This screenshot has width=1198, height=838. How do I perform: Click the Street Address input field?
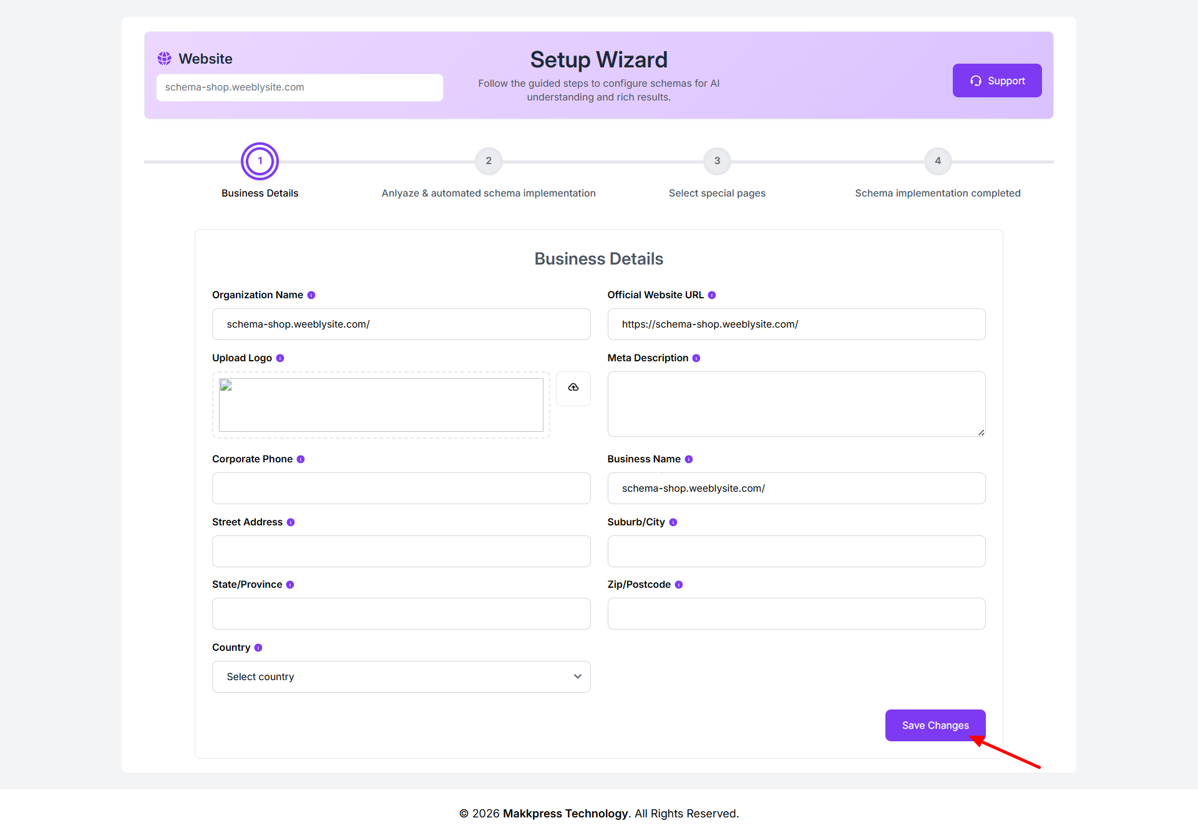tap(401, 551)
